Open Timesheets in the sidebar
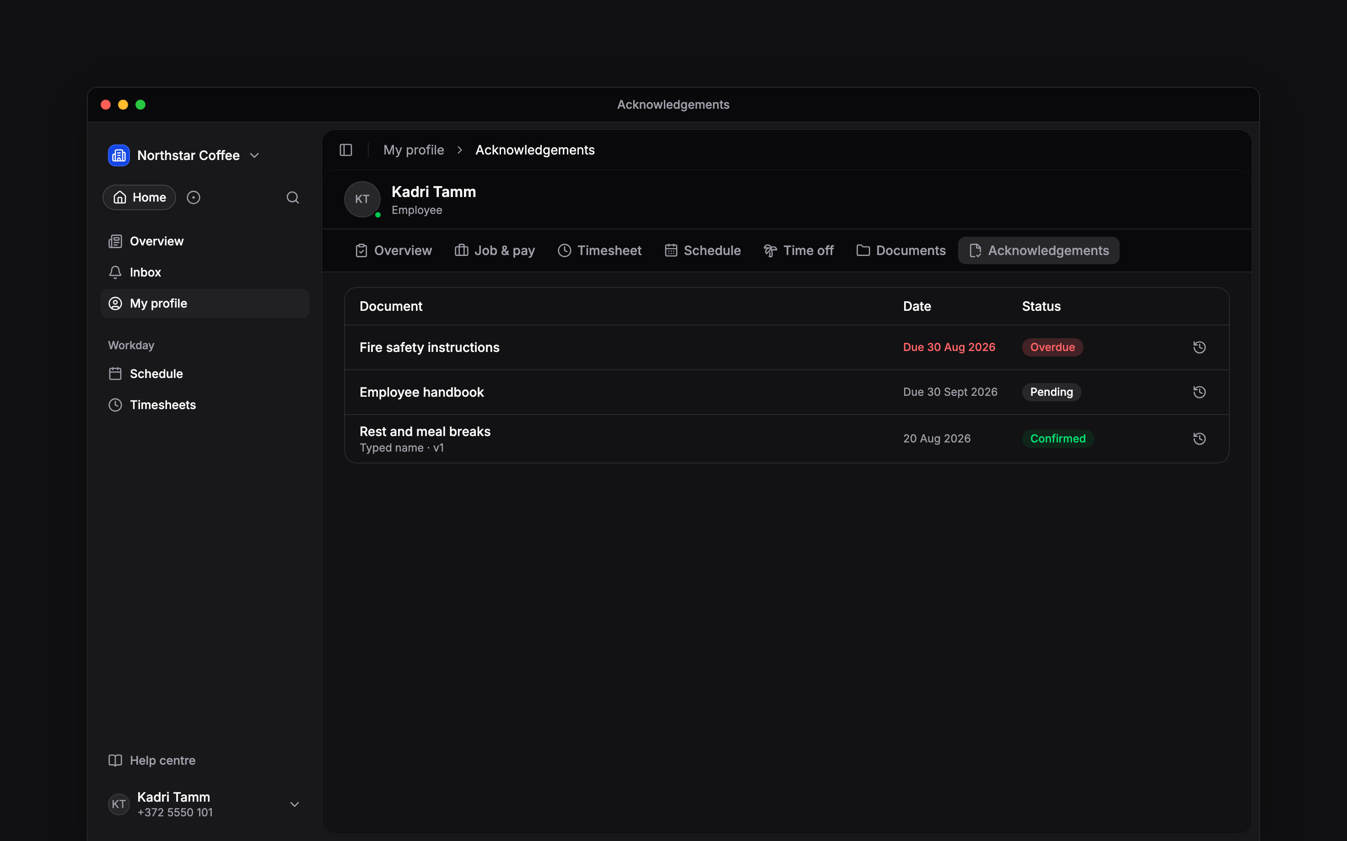The width and height of the screenshot is (1347, 841). tap(205, 405)
